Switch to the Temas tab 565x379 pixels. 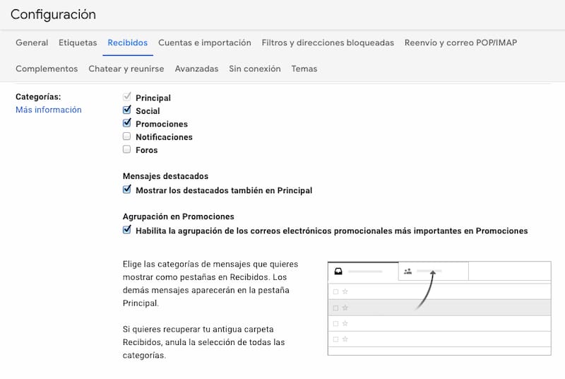(304, 69)
